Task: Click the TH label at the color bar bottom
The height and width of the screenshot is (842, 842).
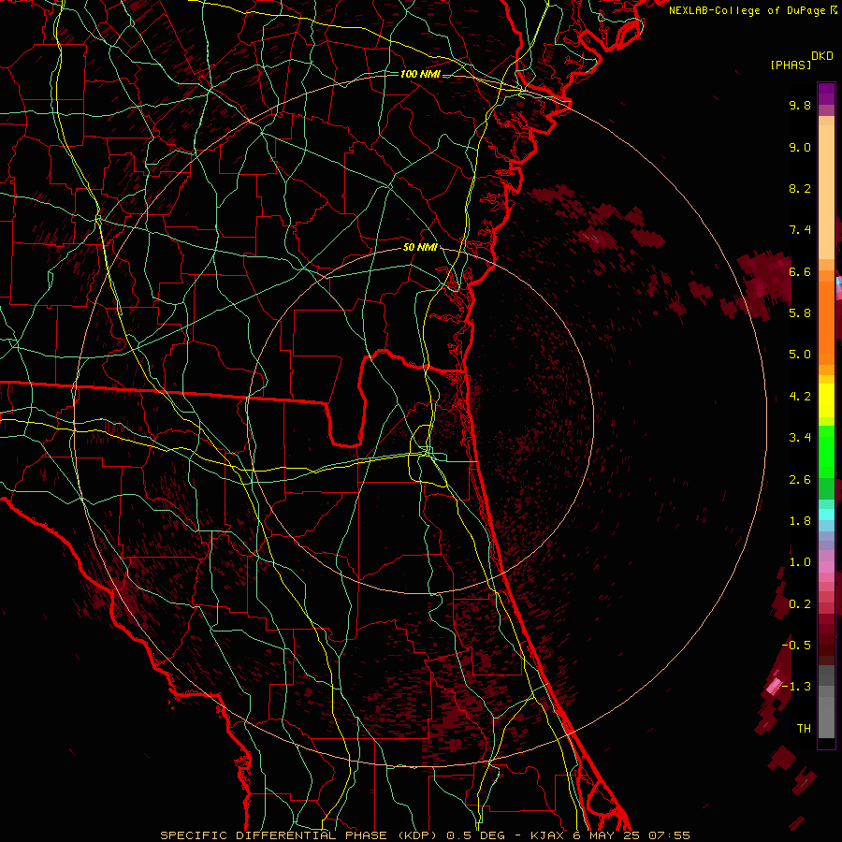Action: click(x=804, y=729)
